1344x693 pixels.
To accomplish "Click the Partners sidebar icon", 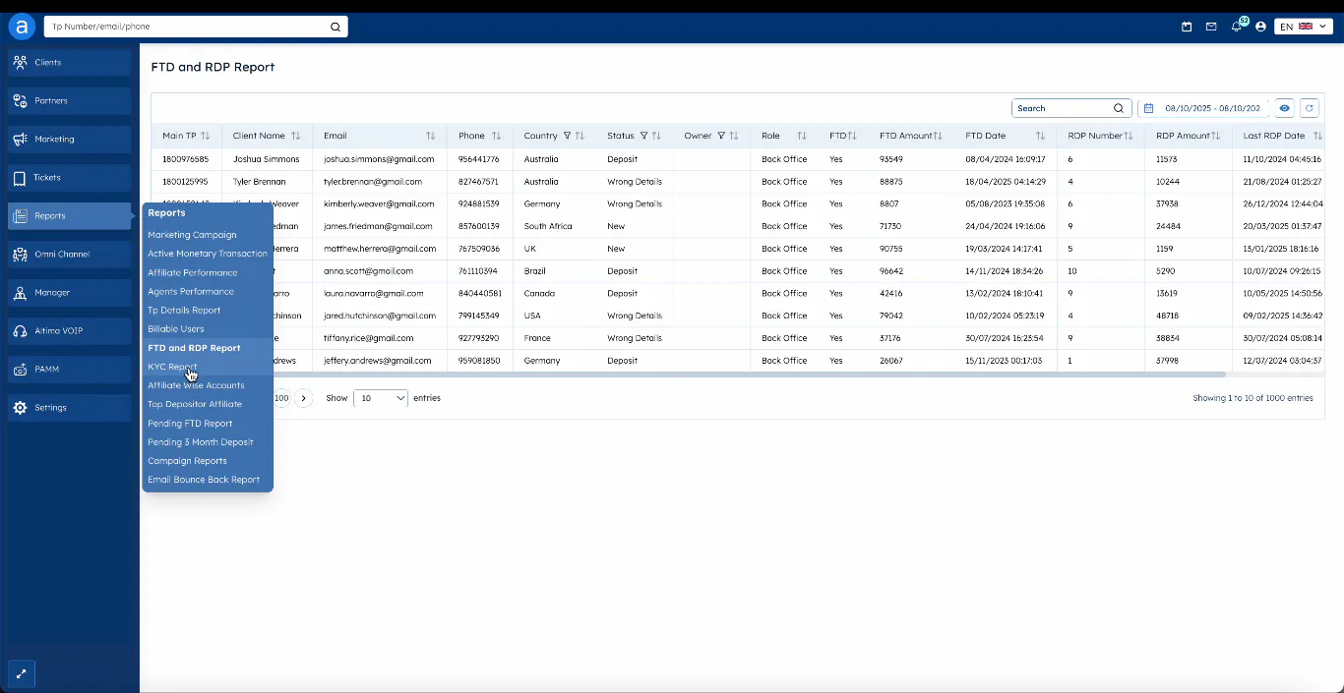I will click(21, 100).
